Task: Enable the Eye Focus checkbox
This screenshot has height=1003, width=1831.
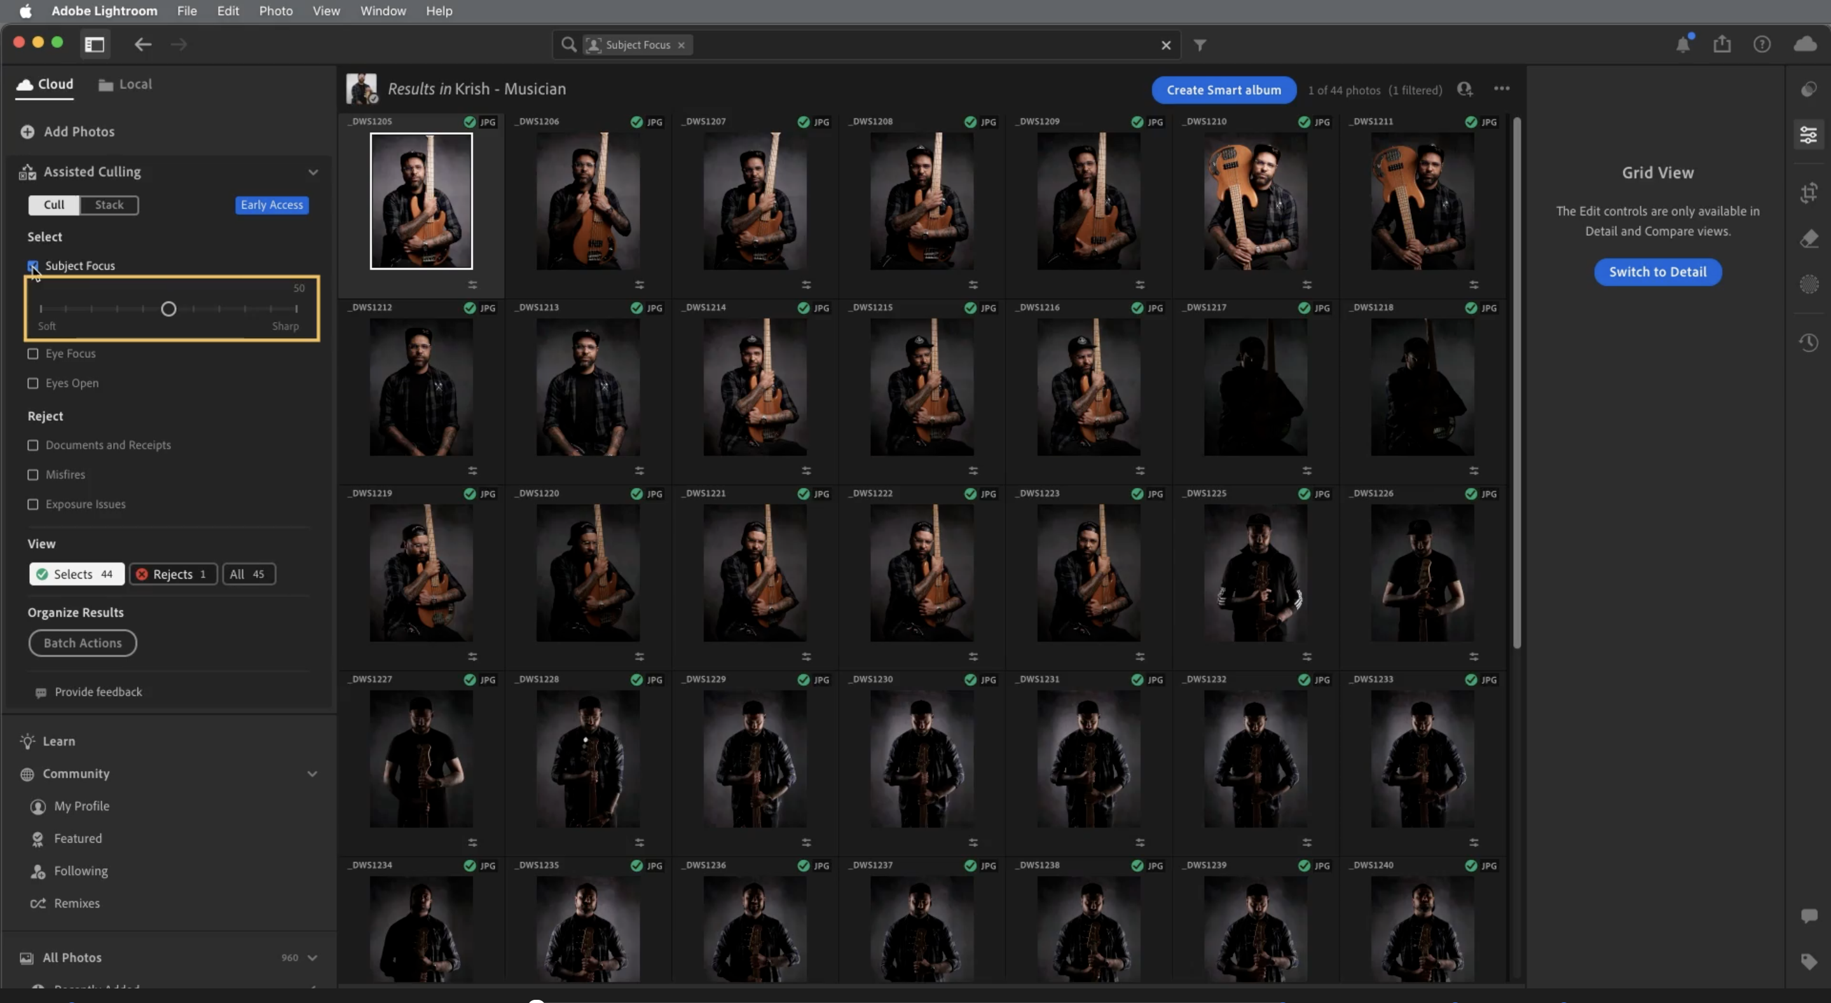Action: pyautogui.click(x=32, y=353)
